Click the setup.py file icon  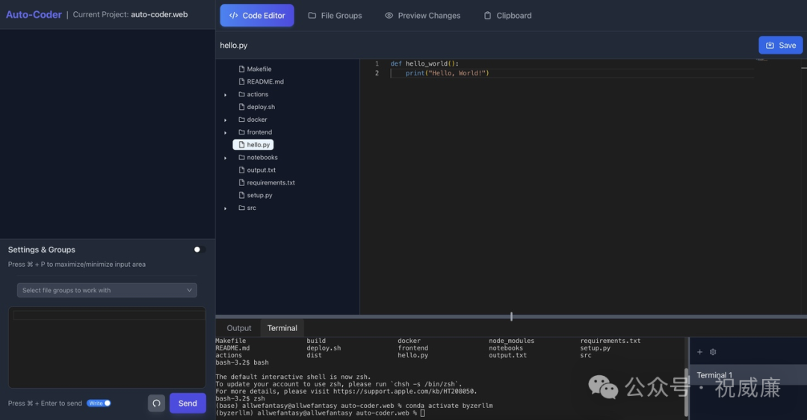point(241,195)
